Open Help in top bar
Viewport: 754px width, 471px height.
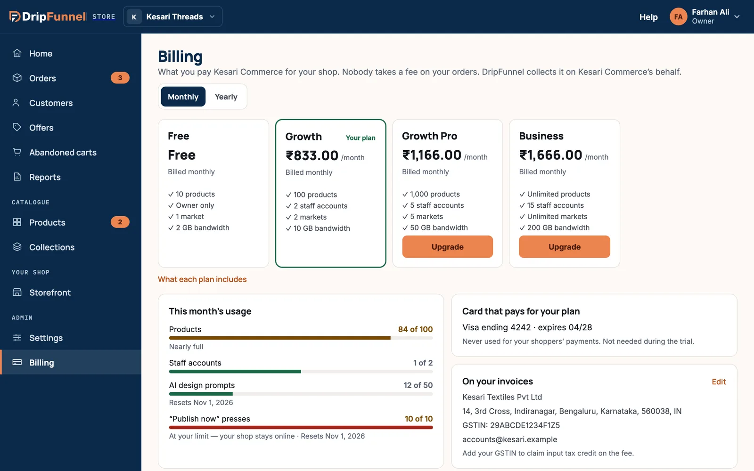pos(648,17)
